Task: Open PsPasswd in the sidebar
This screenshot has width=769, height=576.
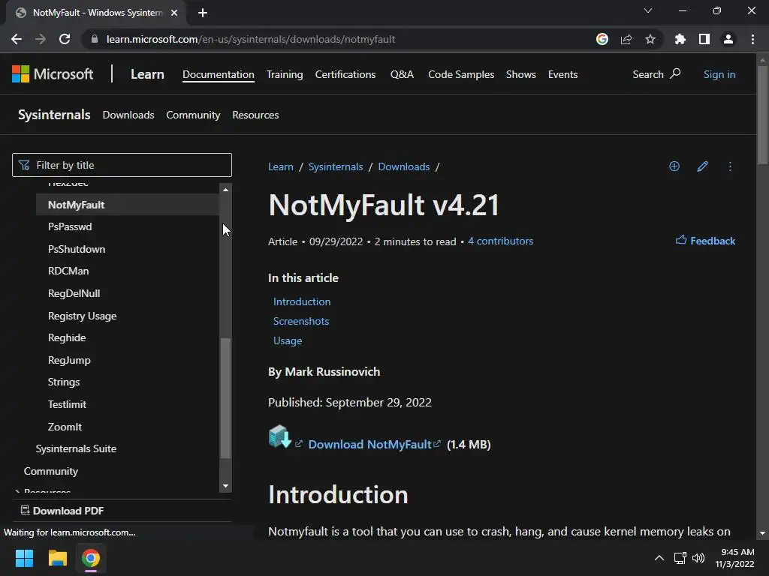Action: [70, 226]
